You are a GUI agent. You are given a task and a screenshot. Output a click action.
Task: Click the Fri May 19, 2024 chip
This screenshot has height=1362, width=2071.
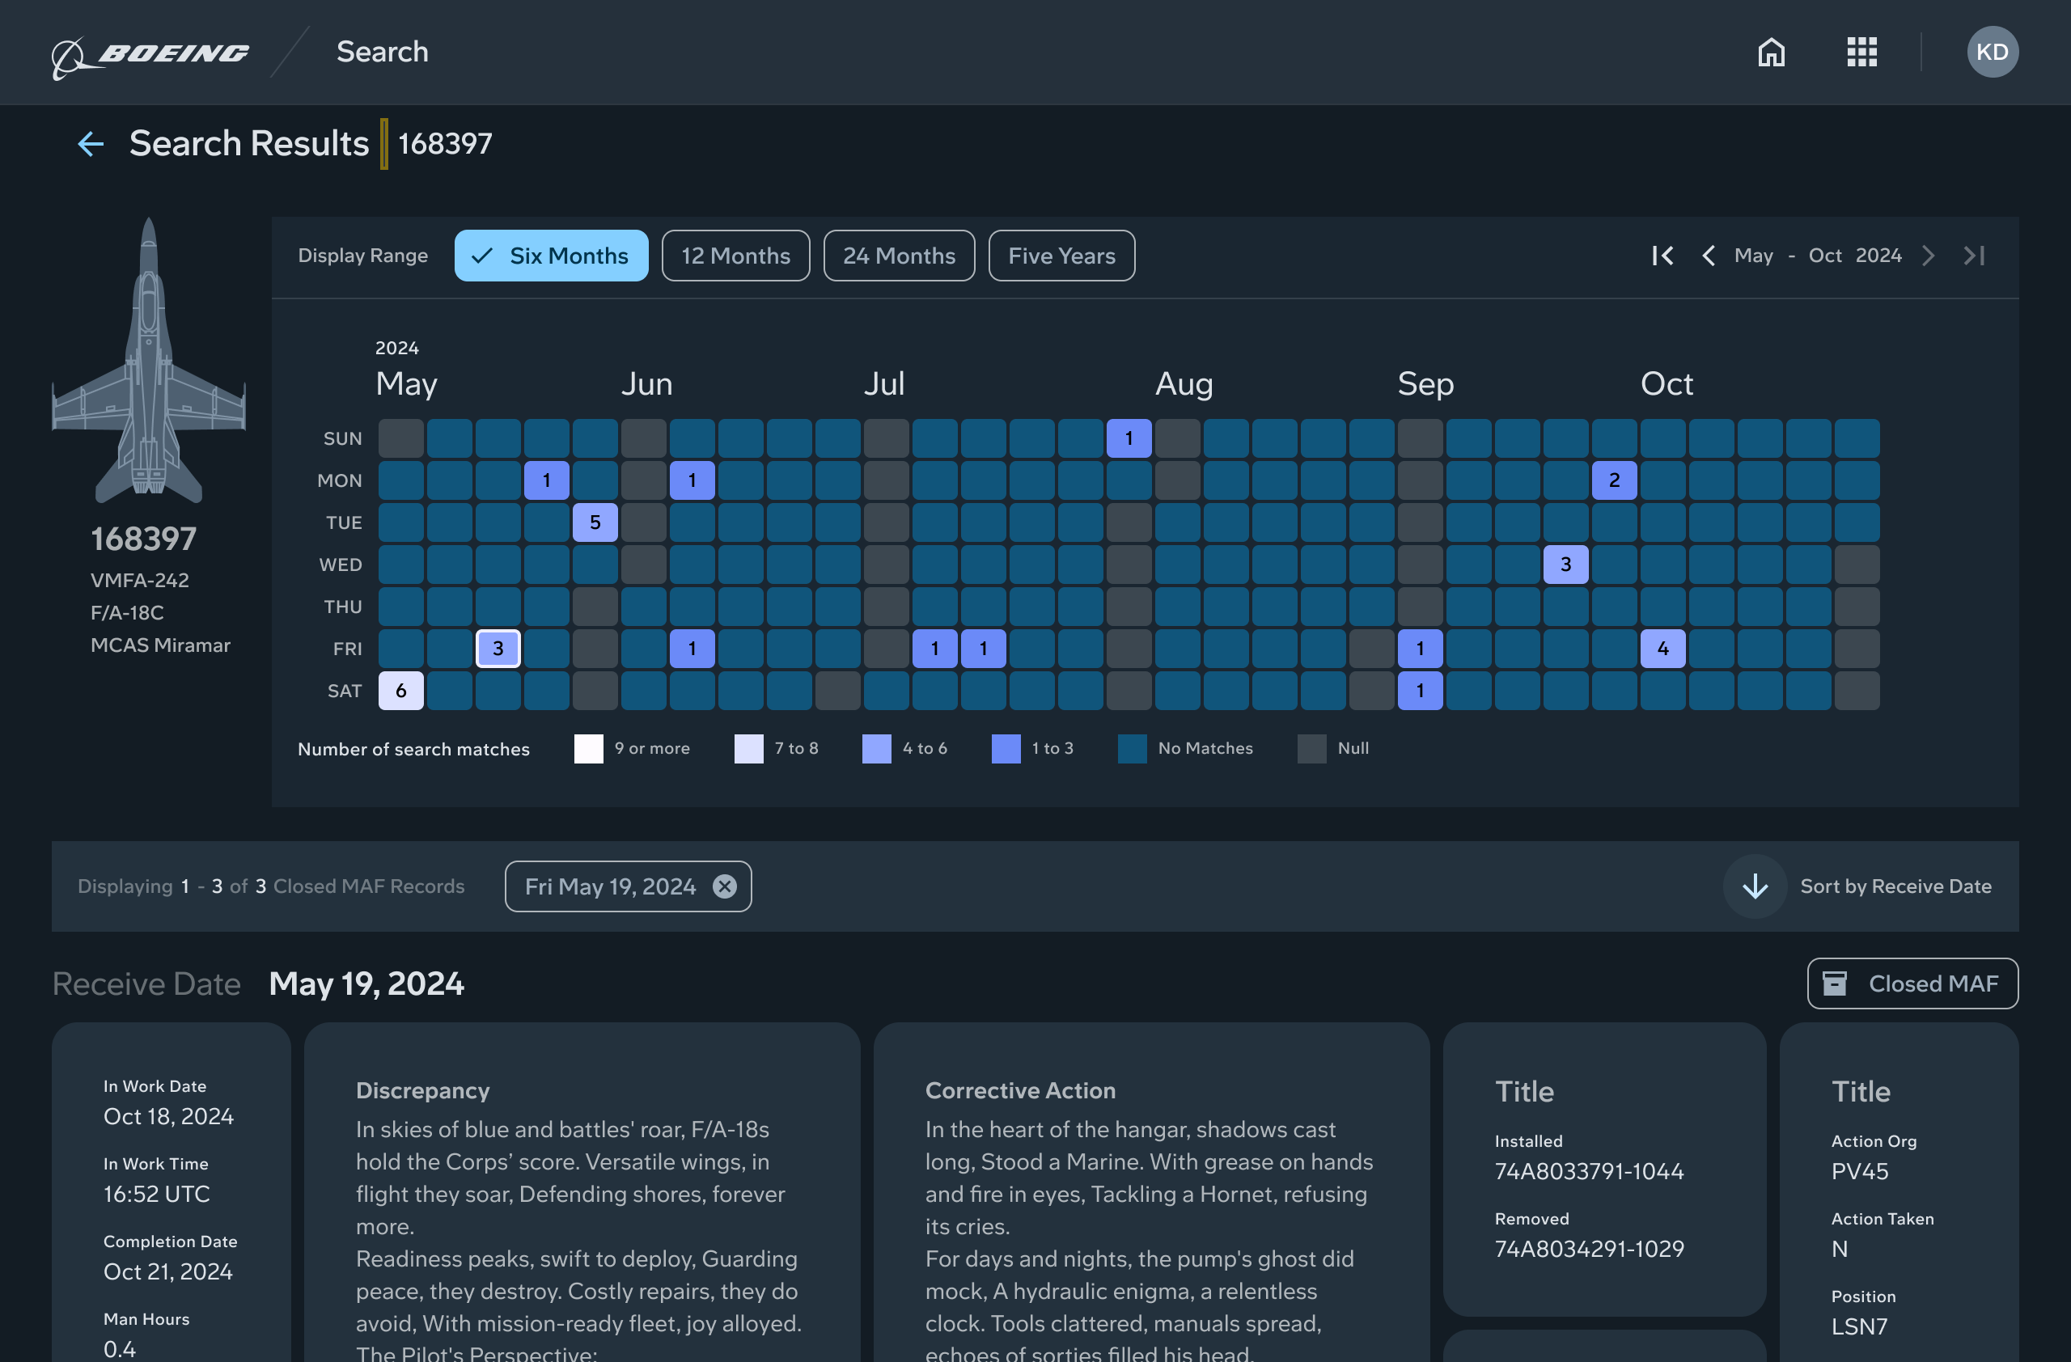[x=629, y=886]
